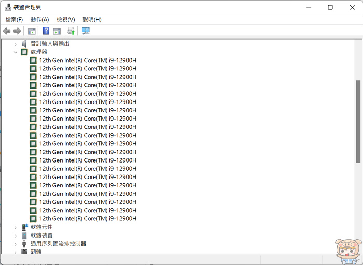Viewport: 363px width, 265px height.
Task: Click the speaker icon beside 音訊輸入與輸出
Action: tap(24, 43)
